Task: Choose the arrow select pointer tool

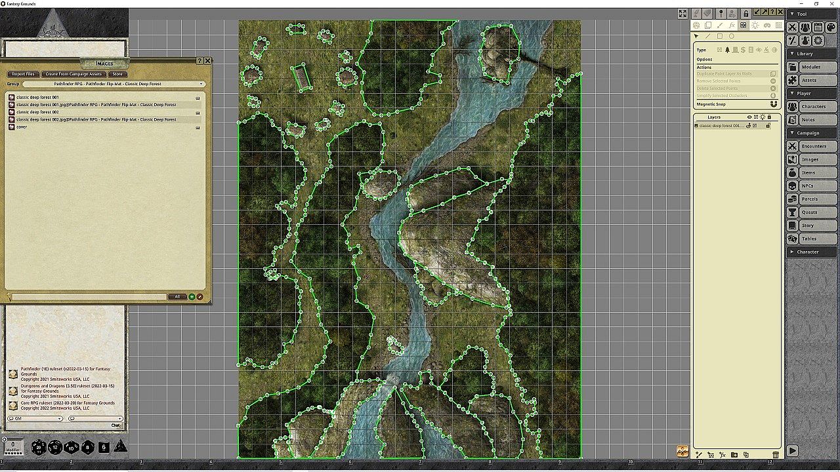Action: 696,36
